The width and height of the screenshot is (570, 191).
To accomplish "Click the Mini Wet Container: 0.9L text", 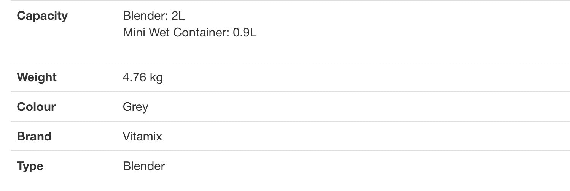I will click(190, 33).
